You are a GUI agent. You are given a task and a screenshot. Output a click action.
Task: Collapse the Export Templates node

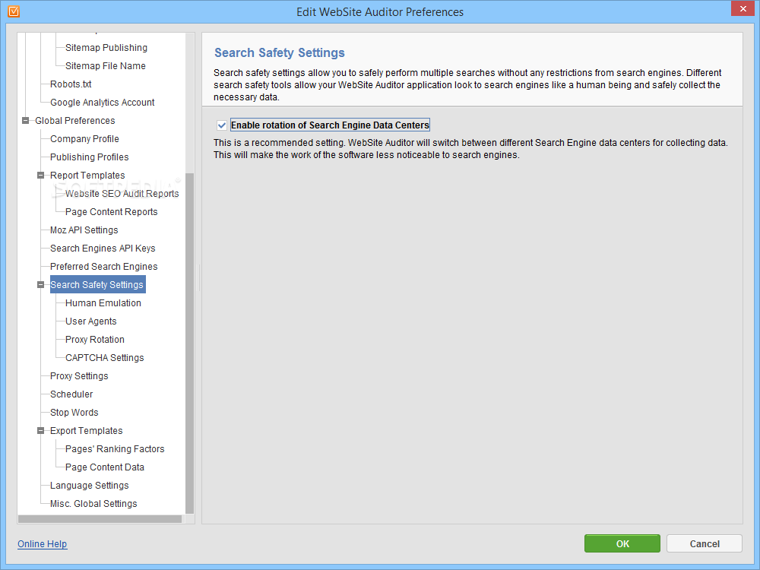point(41,431)
